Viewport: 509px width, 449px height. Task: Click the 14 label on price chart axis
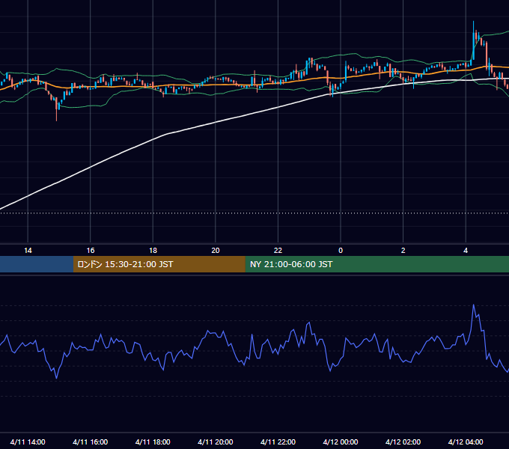[x=28, y=251]
